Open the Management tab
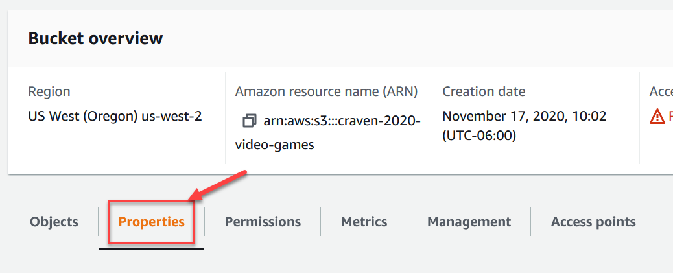The height and width of the screenshot is (273, 673). click(469, 222)
